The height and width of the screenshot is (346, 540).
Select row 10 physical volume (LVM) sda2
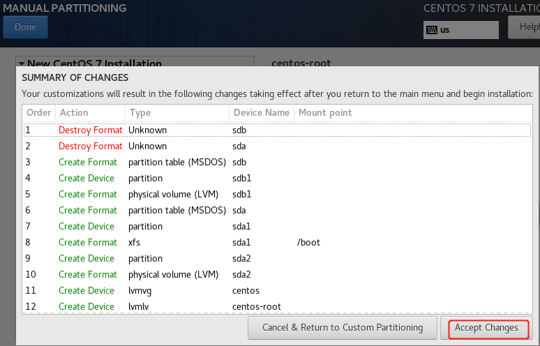tap(277, 274)
